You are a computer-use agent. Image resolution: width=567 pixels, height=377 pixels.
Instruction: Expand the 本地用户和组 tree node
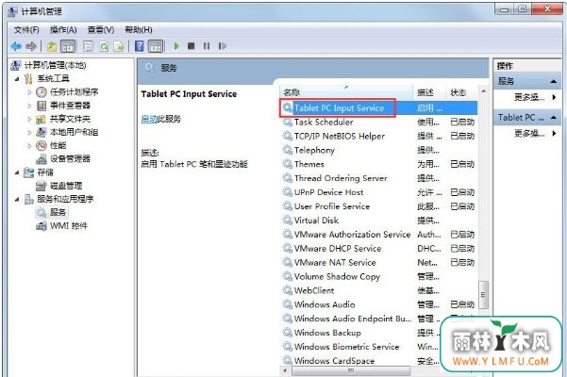pos(29,133)
